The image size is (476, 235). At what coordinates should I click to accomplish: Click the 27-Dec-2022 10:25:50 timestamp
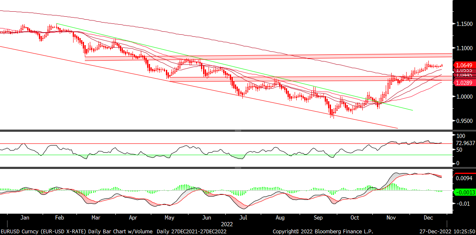[447, 231]
